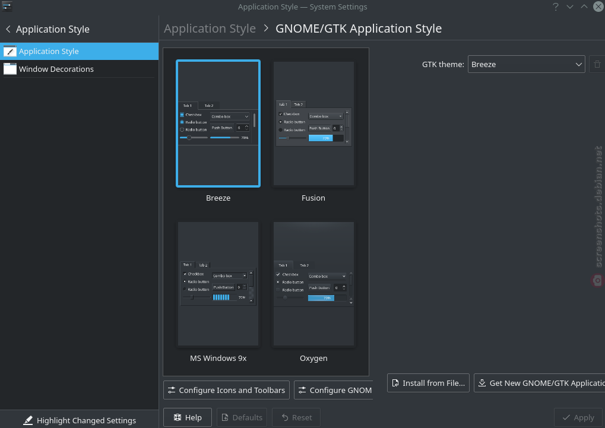Go back using the Application Style arrow

click(8, 29)
